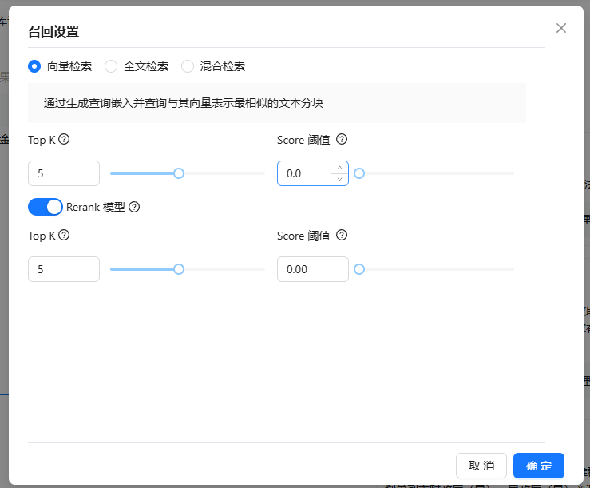Click help icon beside first Score 阈值
Viewport: 590px width, 488px height.
tap(342, 139)
